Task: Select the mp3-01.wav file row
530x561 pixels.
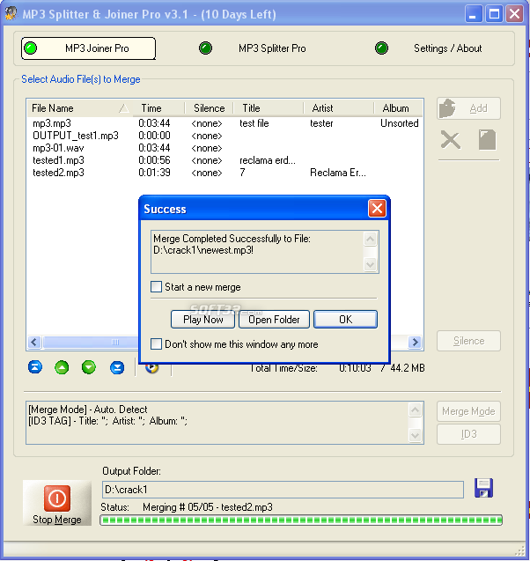Action: point(225,148)
